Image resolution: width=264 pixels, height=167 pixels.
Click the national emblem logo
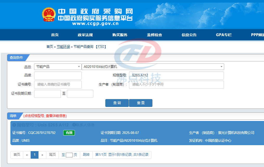(49, 15)
